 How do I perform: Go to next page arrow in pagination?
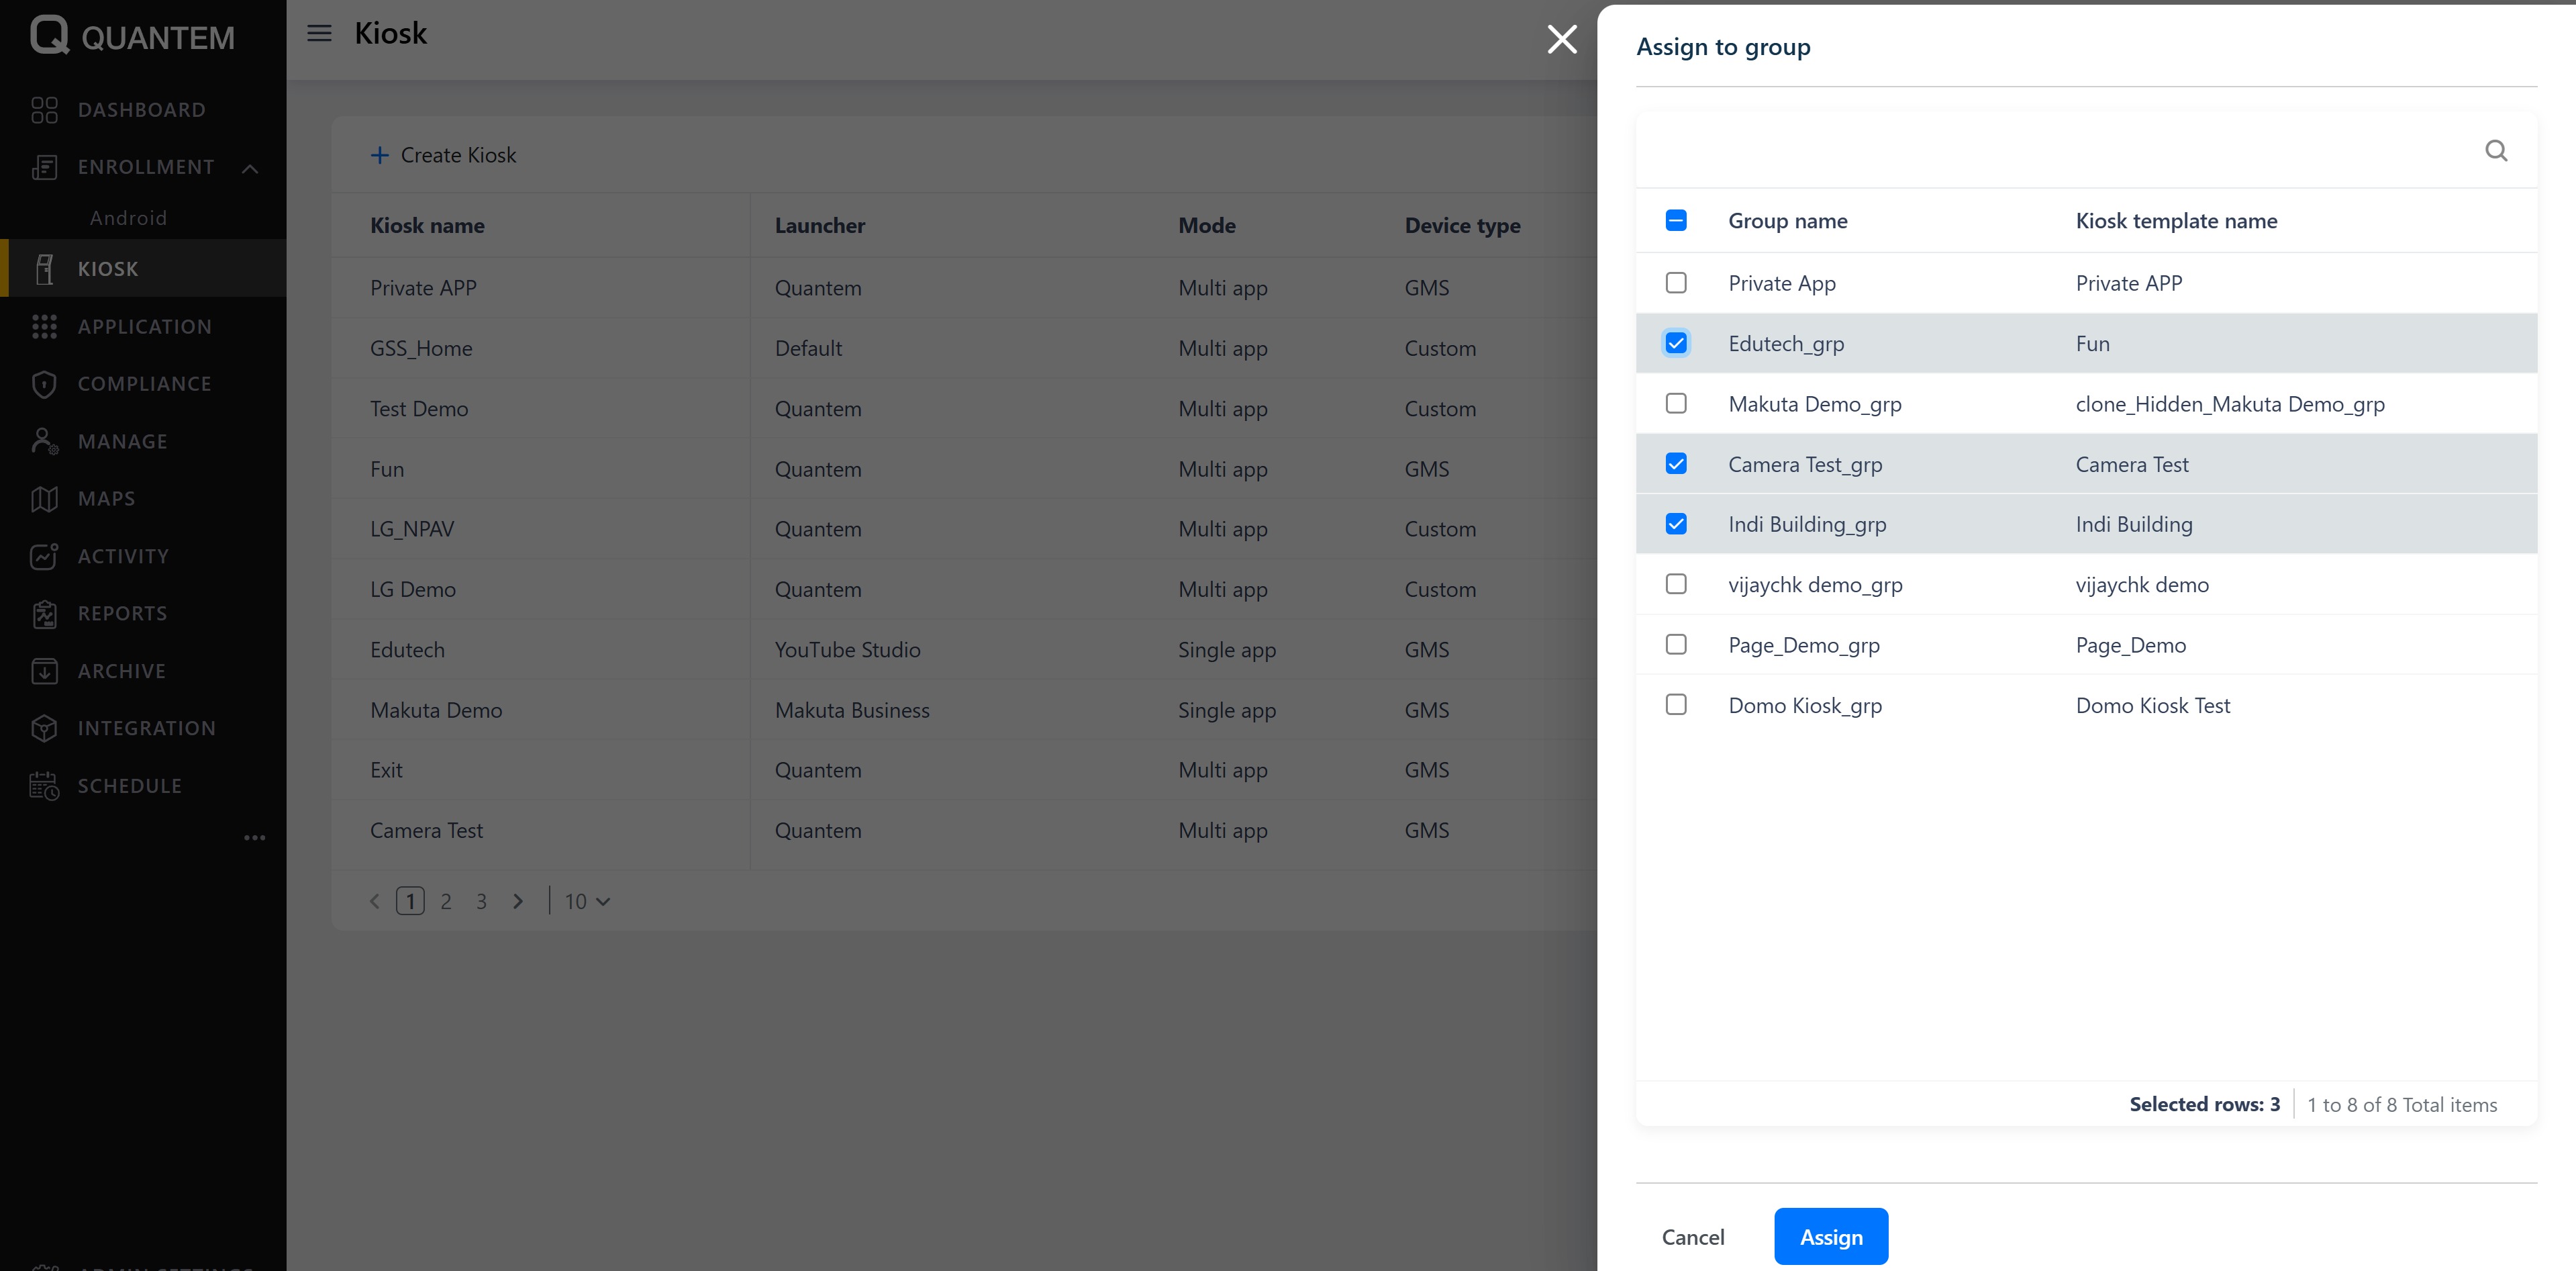coord(517,901)
